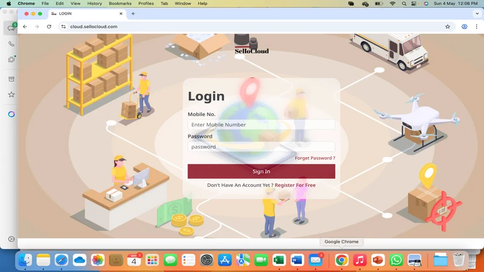Open WhatsApp window's Archived icon
This screenshot has width=484, height=272.
click(11, 79)
